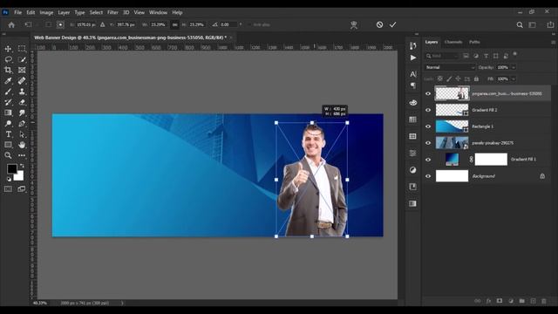Hide the pngarea businessman layer

428,93
